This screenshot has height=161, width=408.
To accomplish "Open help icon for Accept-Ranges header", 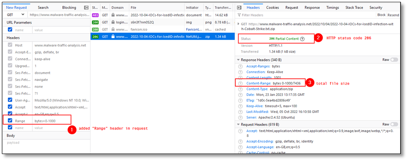I will point(240,66).
